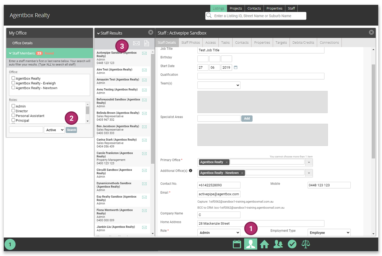
Task: Check the Agentbox Realty - Eveleigh office checkbox
Action: click(13, 83)
